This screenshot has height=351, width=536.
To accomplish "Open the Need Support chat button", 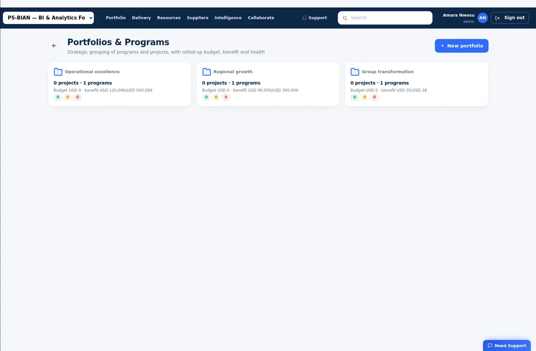I will click(507, 346).
